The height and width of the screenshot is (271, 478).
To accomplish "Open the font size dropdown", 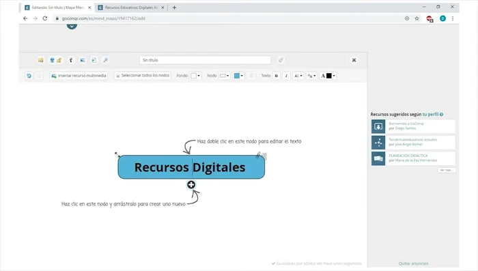I will coord(311,76).
